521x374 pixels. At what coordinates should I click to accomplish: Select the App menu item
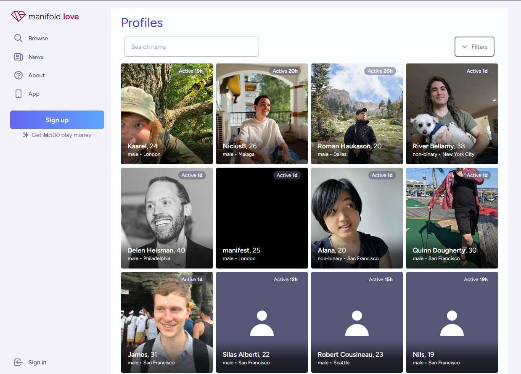[34, 94]
